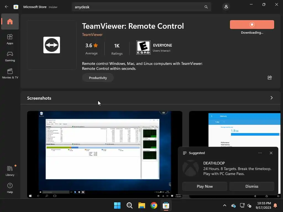
Task: Show hidden system tray icons
Action: 224,205
